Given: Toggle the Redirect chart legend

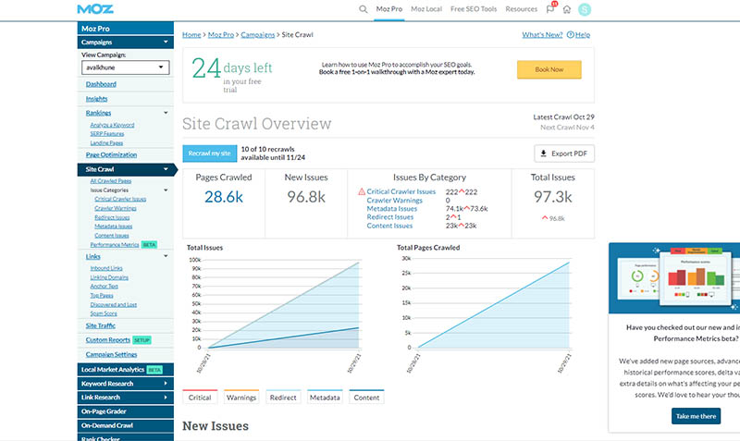Looking at the screenshot, I should pyautogui.click(x=283, y=398).
